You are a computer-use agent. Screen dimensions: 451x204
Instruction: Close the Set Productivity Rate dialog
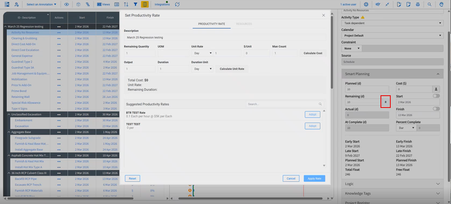323,15
